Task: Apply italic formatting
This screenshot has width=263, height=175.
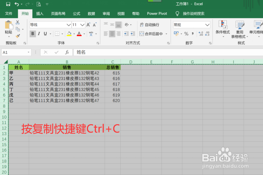Action: 39,34
